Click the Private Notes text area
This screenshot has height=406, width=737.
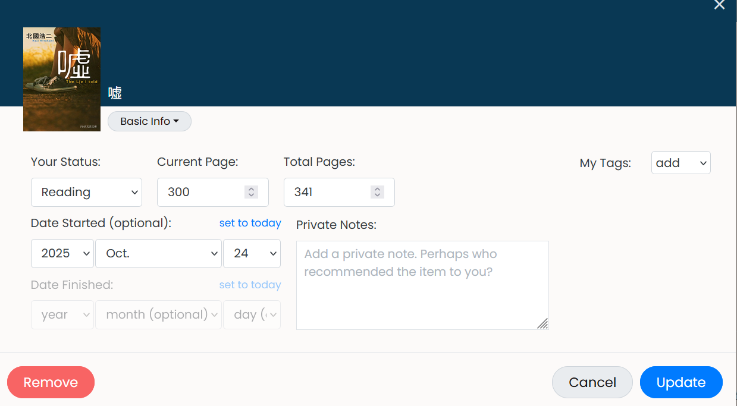(x=422, y=285)
